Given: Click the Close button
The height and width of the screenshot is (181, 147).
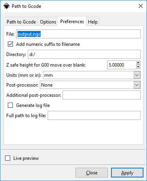Looking at the screenshot, I should pos(91,173).
